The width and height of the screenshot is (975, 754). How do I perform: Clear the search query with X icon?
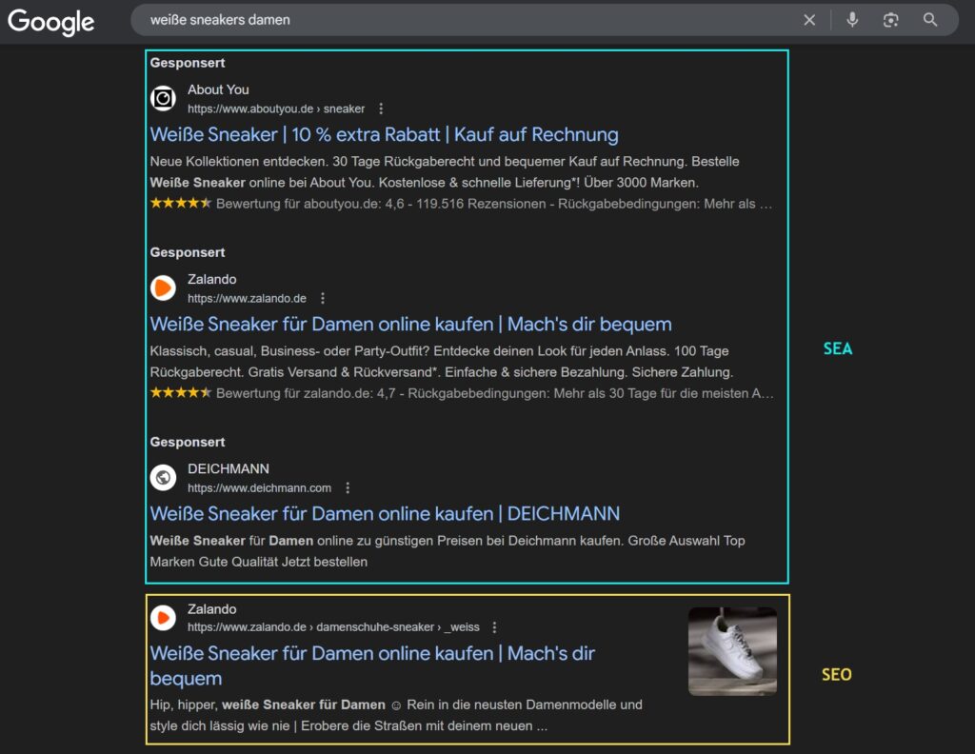pyautogui.click(x=809, y=20)
